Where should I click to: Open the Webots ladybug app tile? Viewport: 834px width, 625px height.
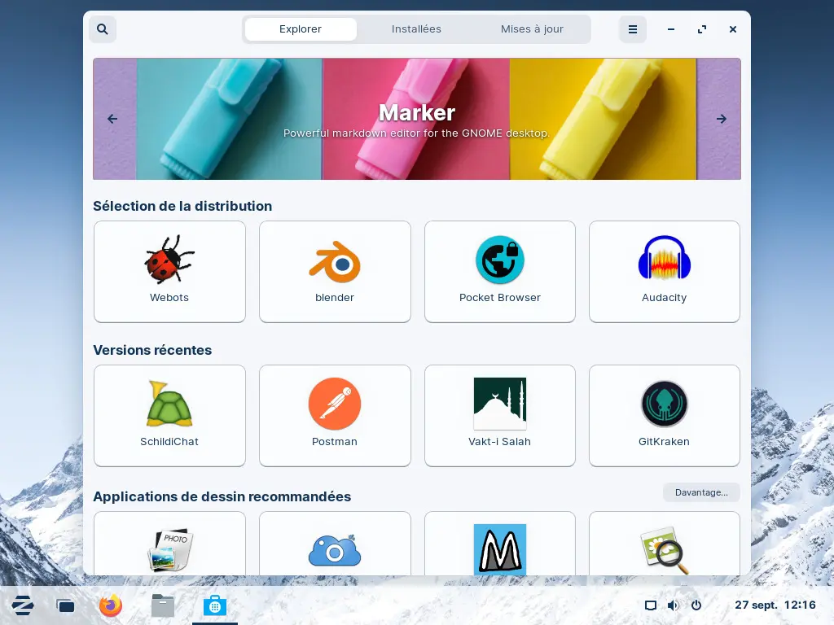(169, 272)
